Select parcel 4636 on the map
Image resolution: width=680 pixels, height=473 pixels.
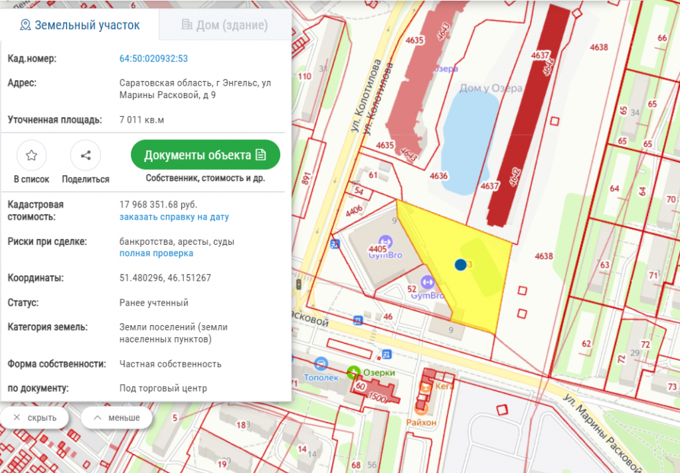tap(438, 176)
